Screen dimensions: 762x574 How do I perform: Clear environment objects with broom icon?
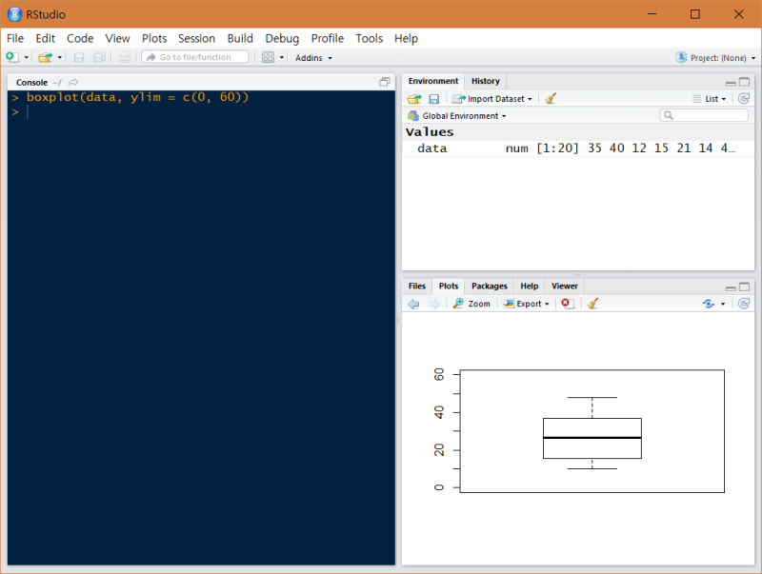pos(551,98)
